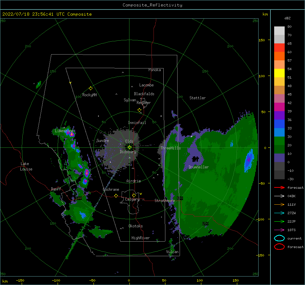
Task: Click the Calgary city label
Action: point(132,199)
